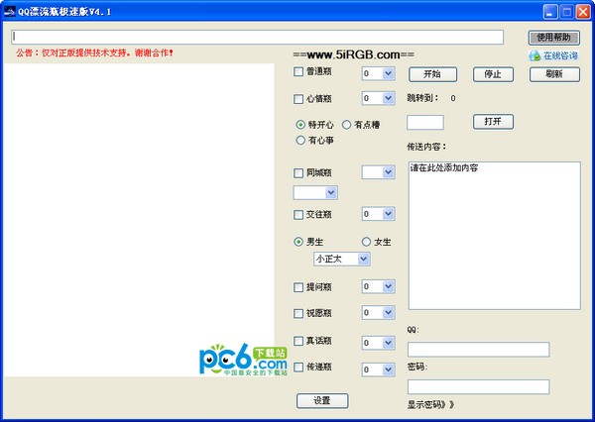Click the app icon in the title bar

click(9, 12)
